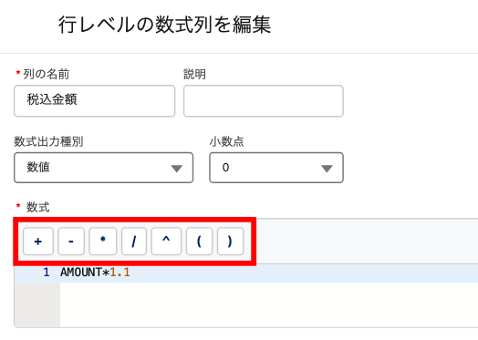Select the AMOUNT field in the formula

(81, 273)
